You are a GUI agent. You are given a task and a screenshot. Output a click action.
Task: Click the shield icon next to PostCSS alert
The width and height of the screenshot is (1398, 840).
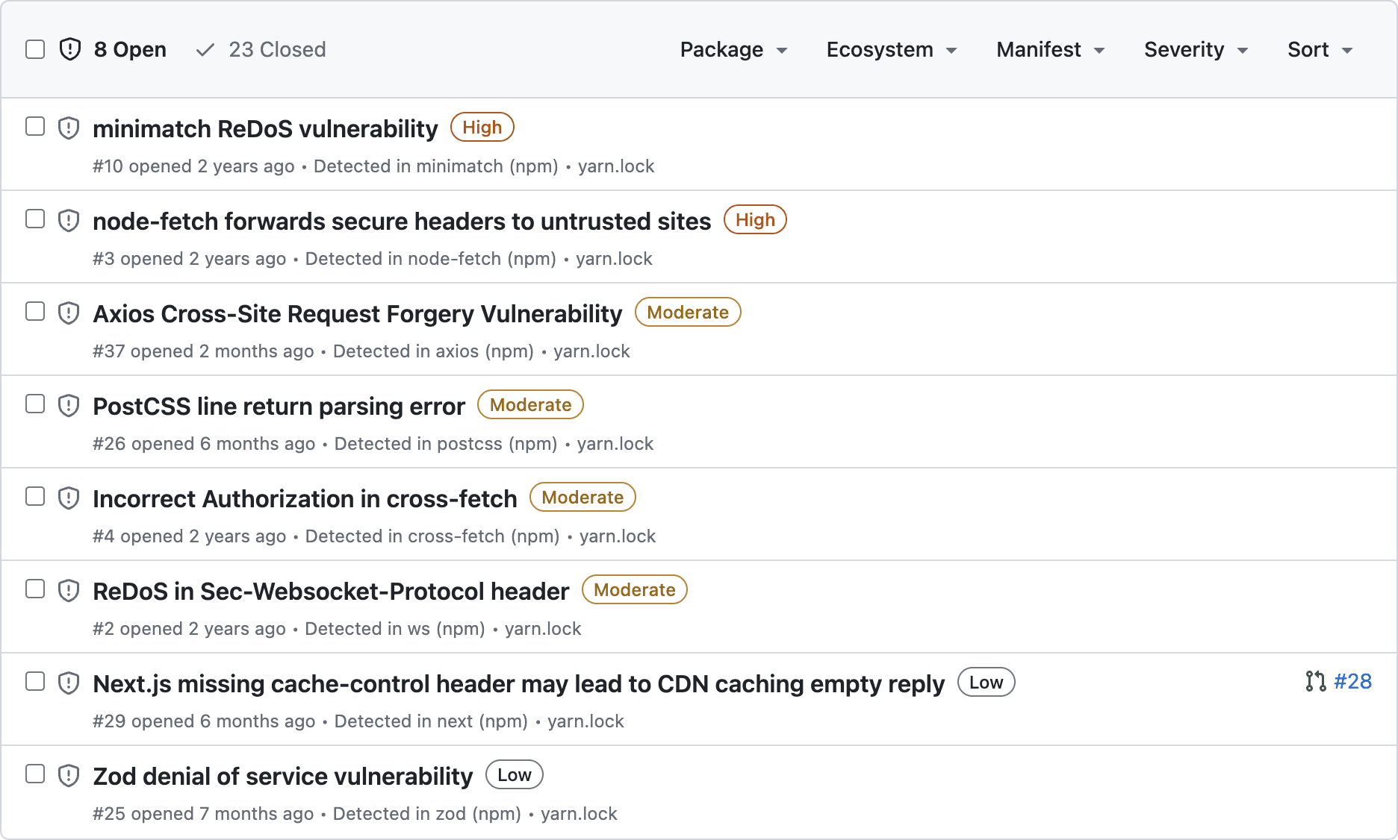coord(69,406)
